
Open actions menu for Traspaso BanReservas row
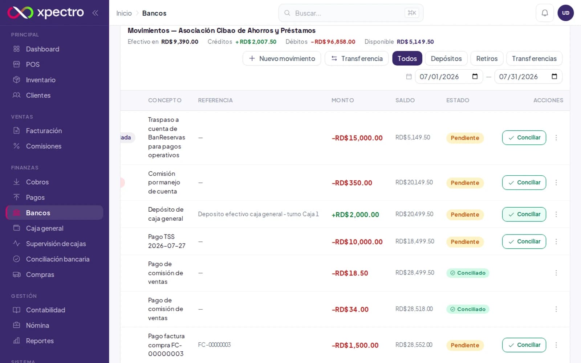(556, 138)
